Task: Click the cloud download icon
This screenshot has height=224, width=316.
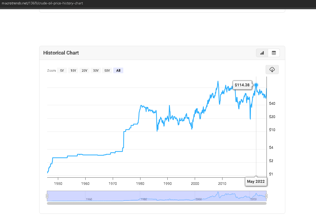Action: (x=272, y=70)
